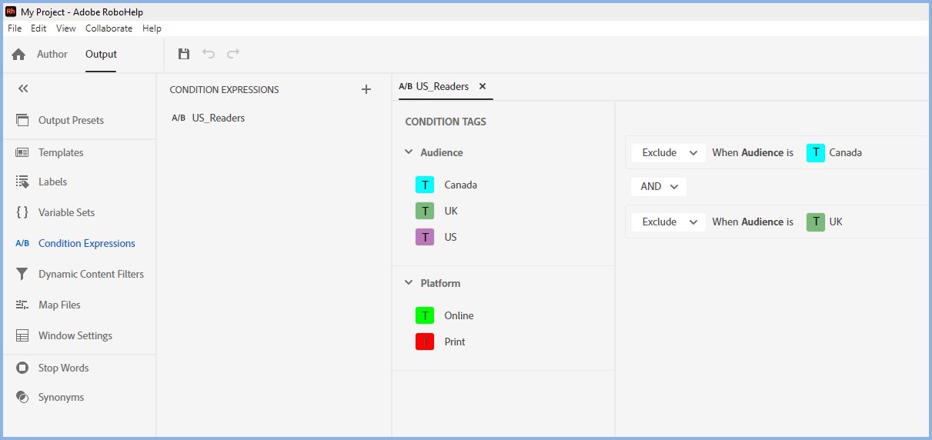
Task: Select US_Readers in Condition Expressions list
Action: 219,118
